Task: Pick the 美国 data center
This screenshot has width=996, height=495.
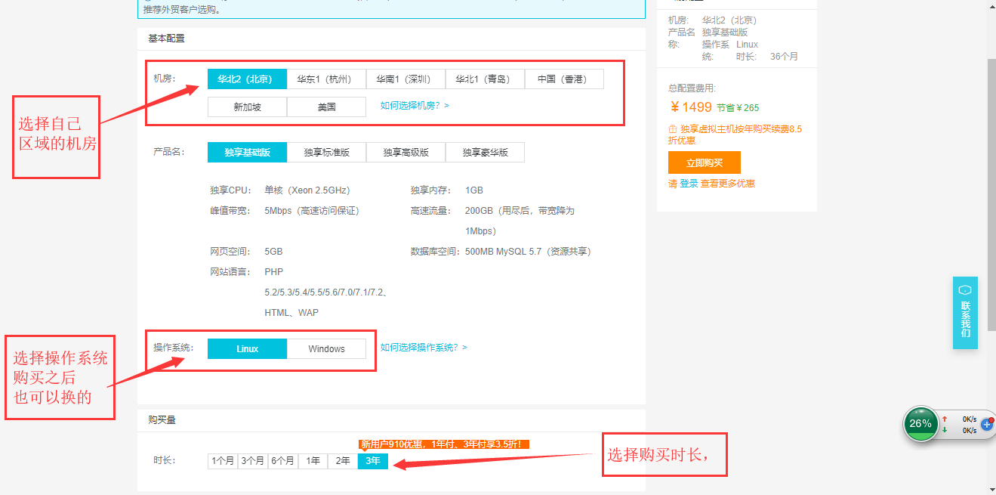Action: (326, 107)
